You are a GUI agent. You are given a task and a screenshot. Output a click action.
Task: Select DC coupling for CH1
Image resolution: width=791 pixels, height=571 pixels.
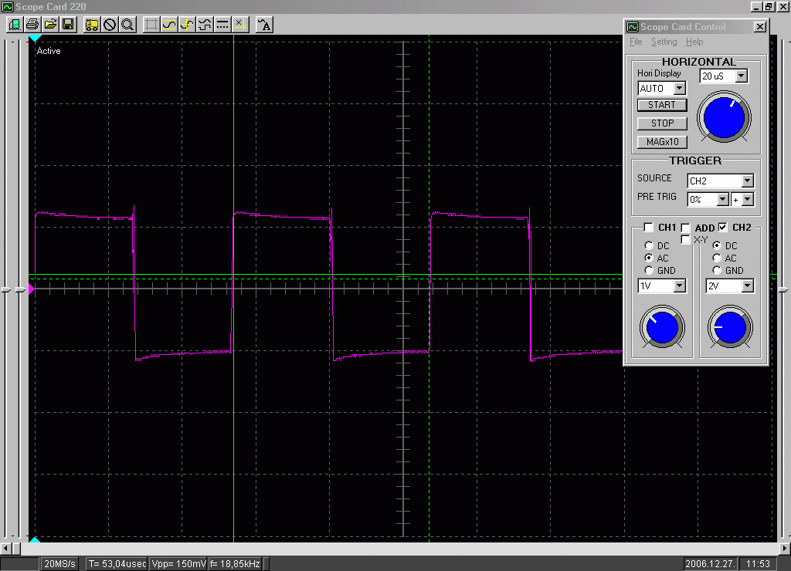tap(649, 245)
